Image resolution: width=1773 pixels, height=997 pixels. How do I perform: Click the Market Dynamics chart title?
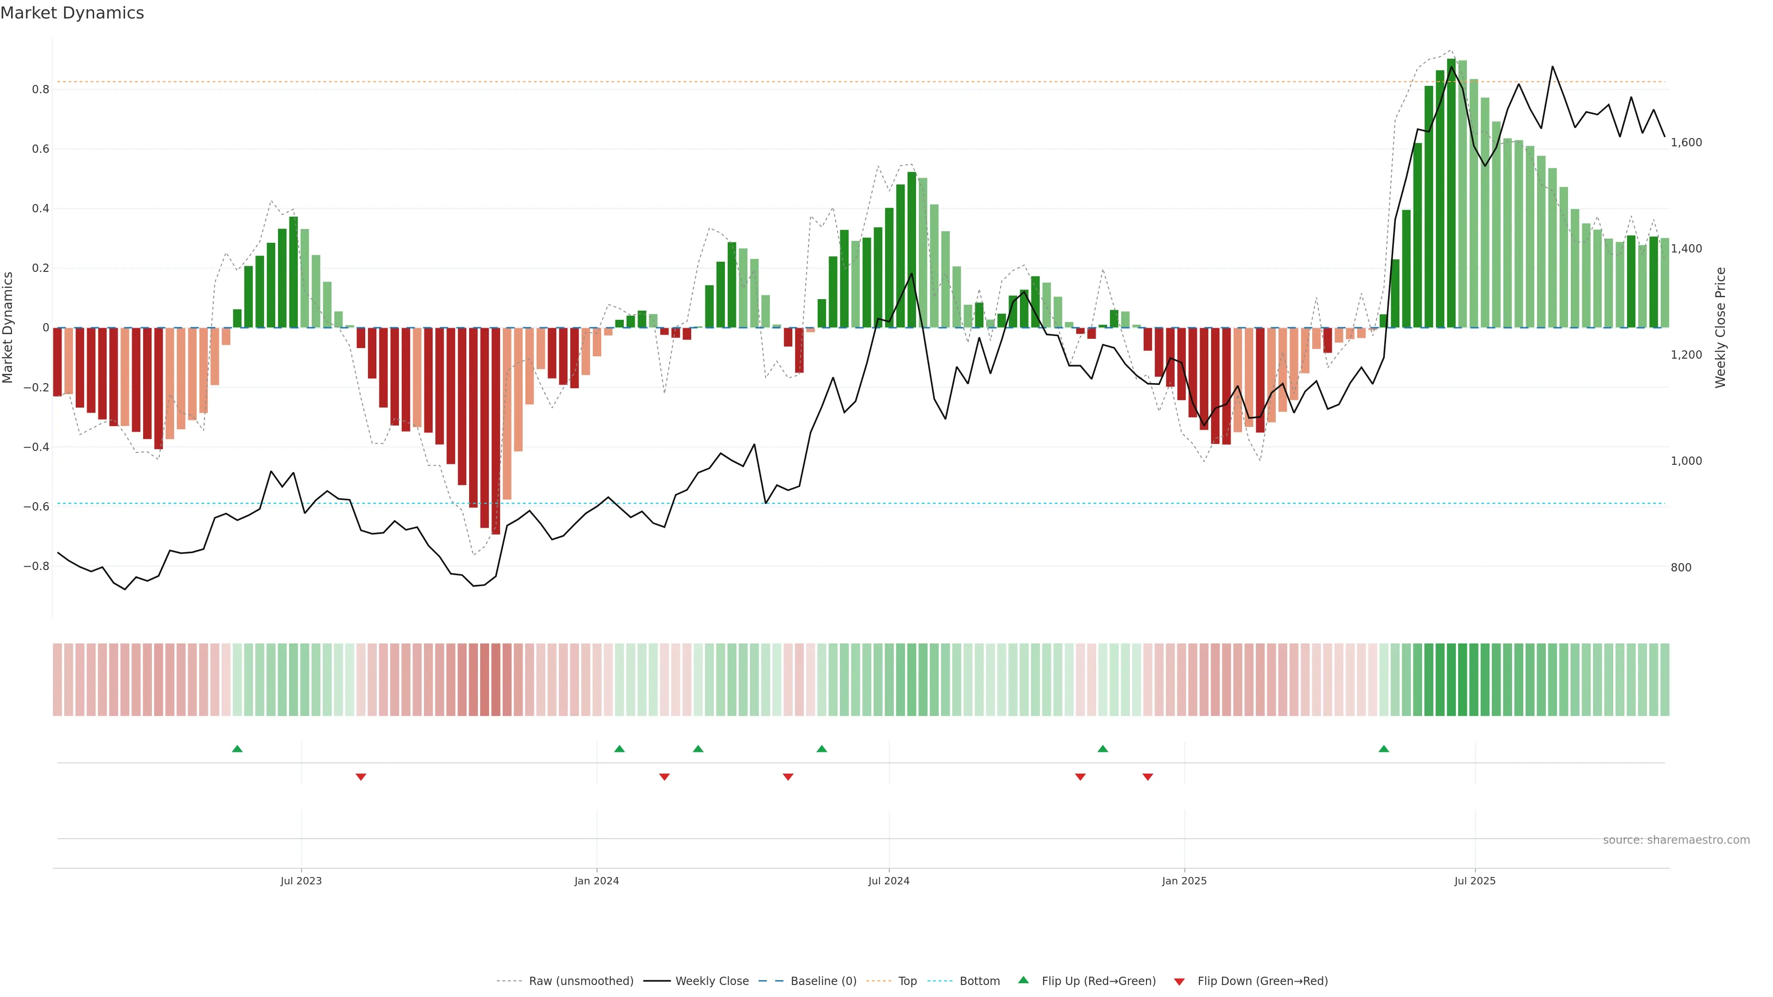click(x=72, y=13)
